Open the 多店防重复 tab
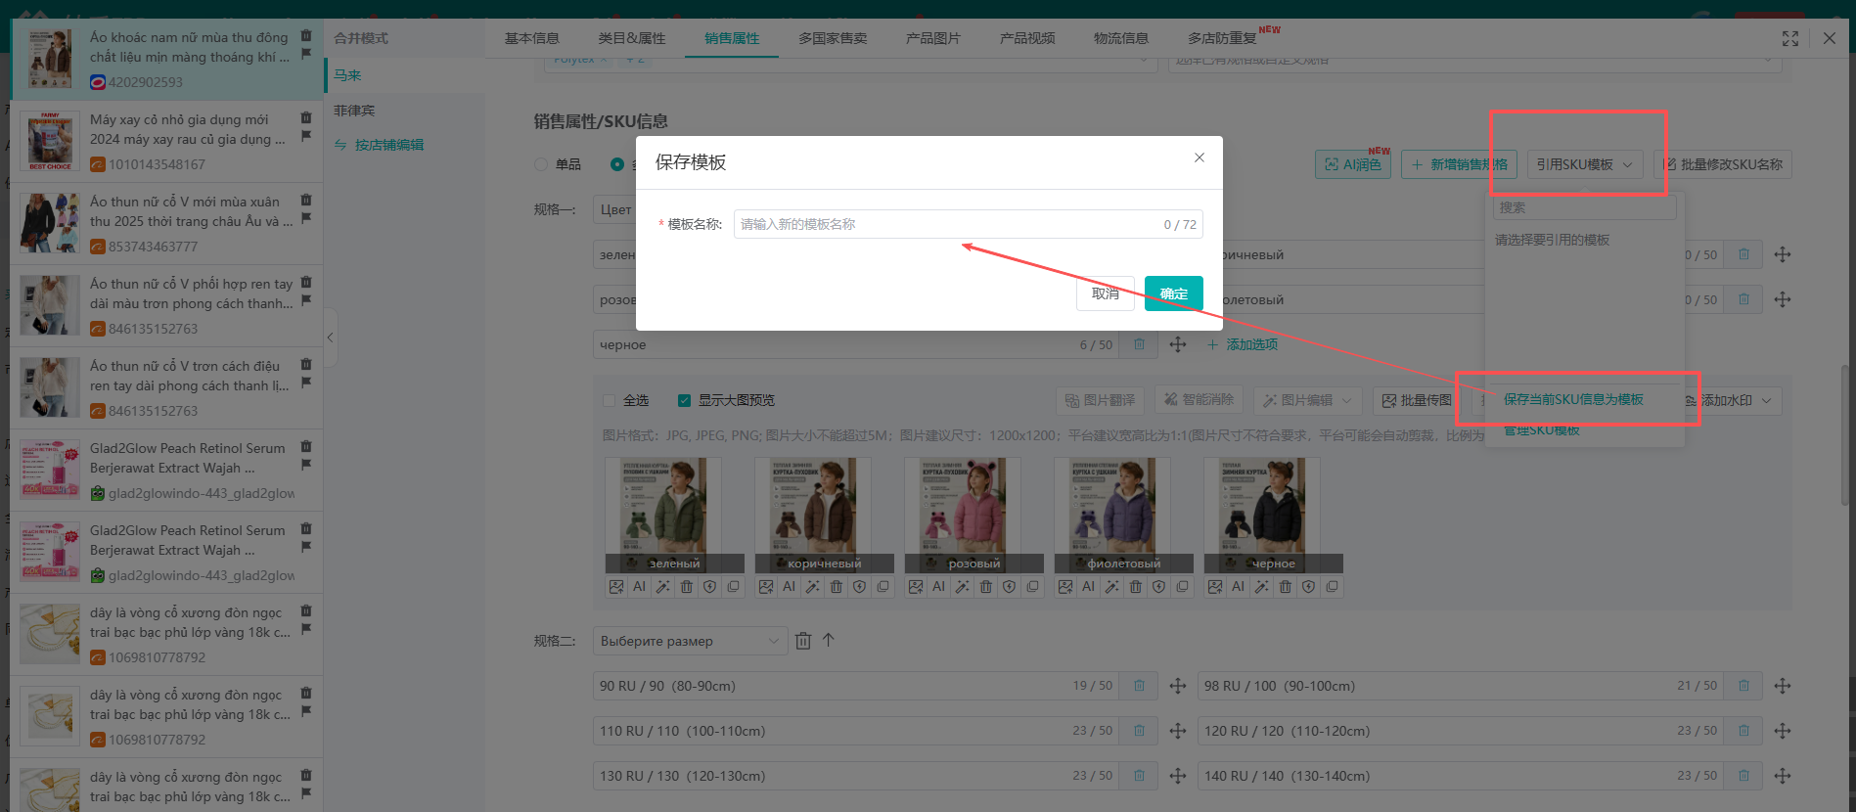 coord(1223,38)
